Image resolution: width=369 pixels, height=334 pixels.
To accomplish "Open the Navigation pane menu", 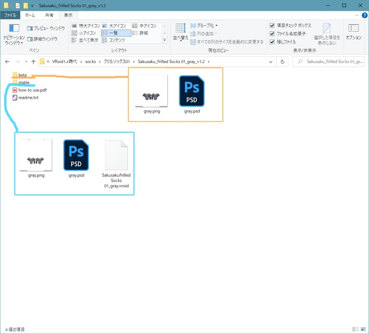I will (x=14, y=35).
